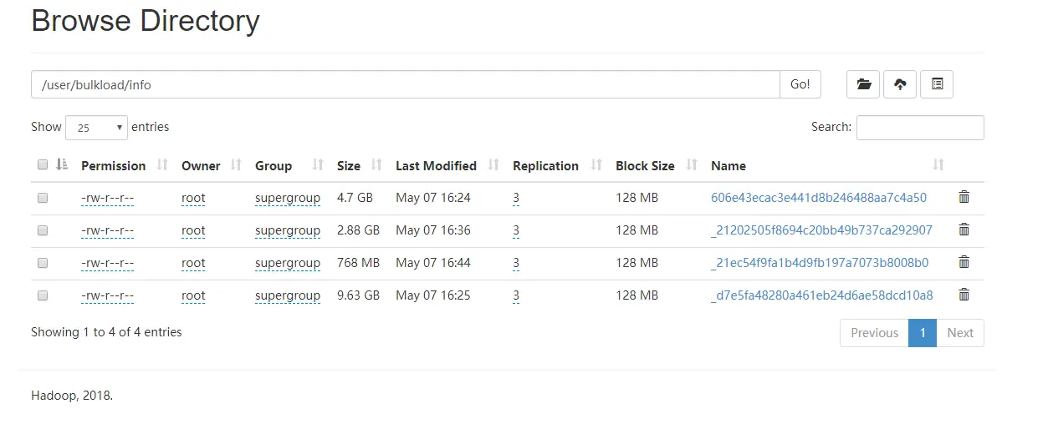
Task: Click the Next pagination button
Action: [x=959, y=333]
